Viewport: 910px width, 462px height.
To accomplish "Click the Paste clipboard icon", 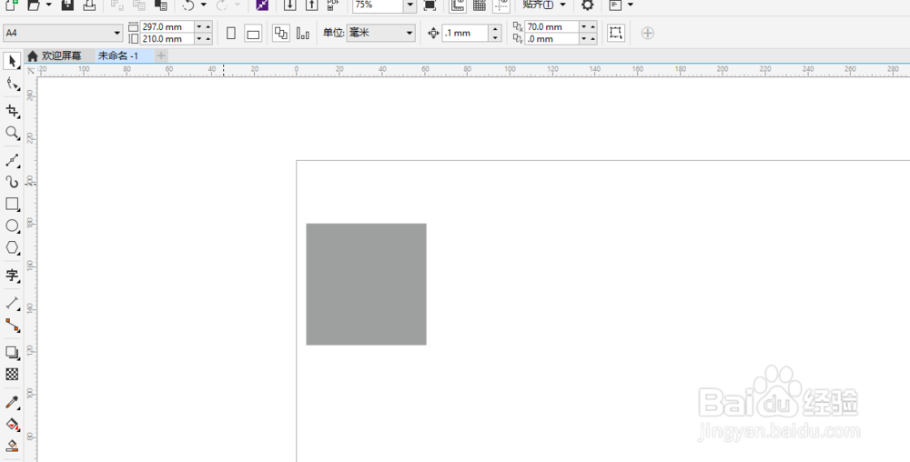I will 161,5.
